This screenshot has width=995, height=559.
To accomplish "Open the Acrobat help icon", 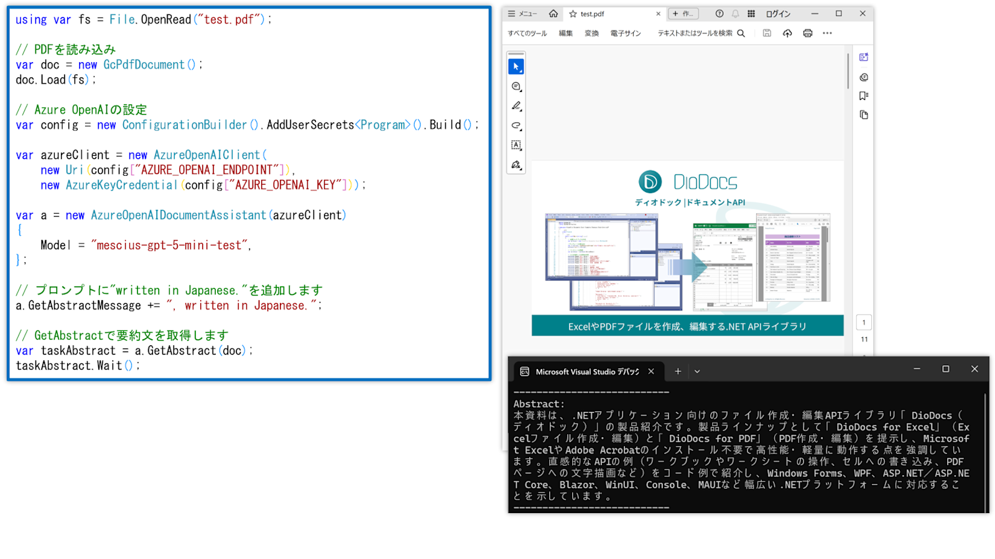I will click(720, 14).
